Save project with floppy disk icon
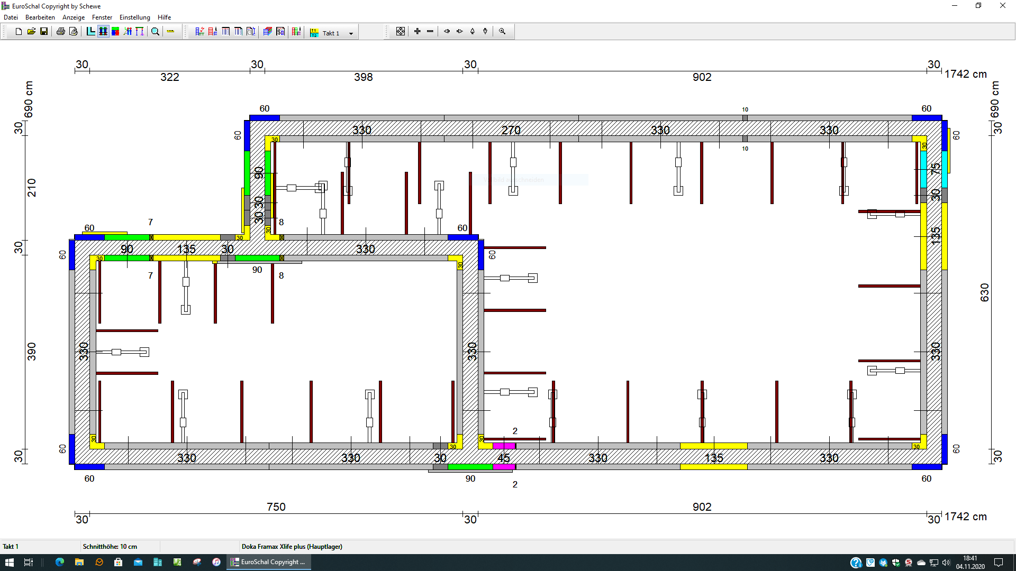Screen dimensions: 1016x571 coord(44,32)
